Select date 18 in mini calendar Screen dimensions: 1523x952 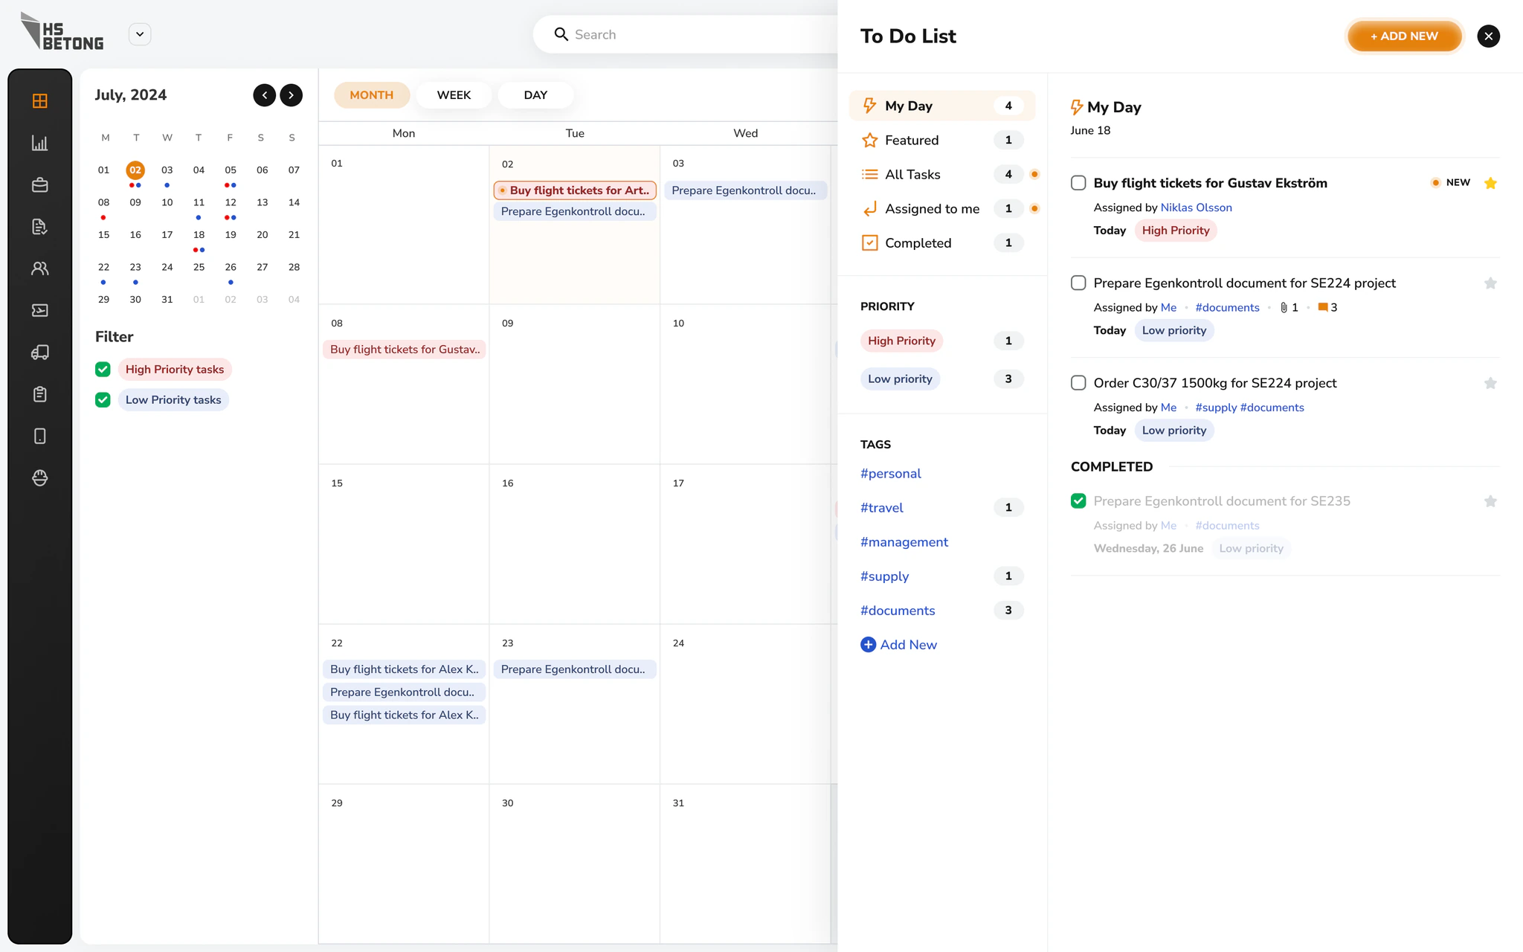point(199,235)
